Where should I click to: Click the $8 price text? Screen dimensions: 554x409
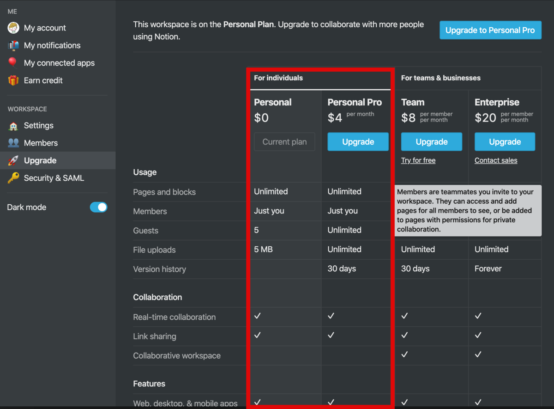pyautogui.click(x=409, y=118)
